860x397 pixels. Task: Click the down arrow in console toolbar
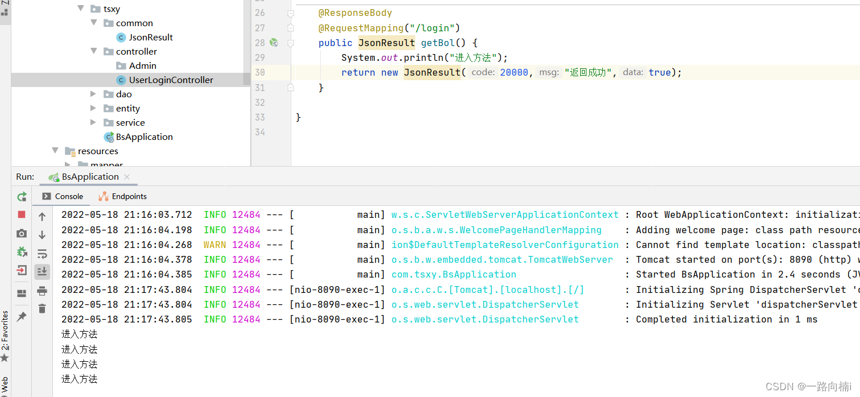[42, 235]
